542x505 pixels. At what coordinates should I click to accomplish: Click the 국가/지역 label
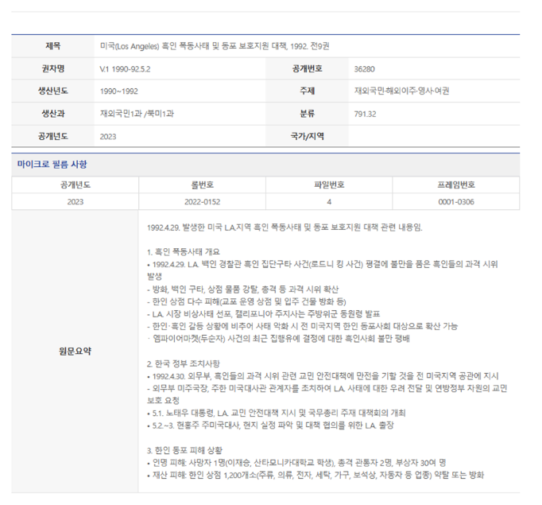point(307,136)
